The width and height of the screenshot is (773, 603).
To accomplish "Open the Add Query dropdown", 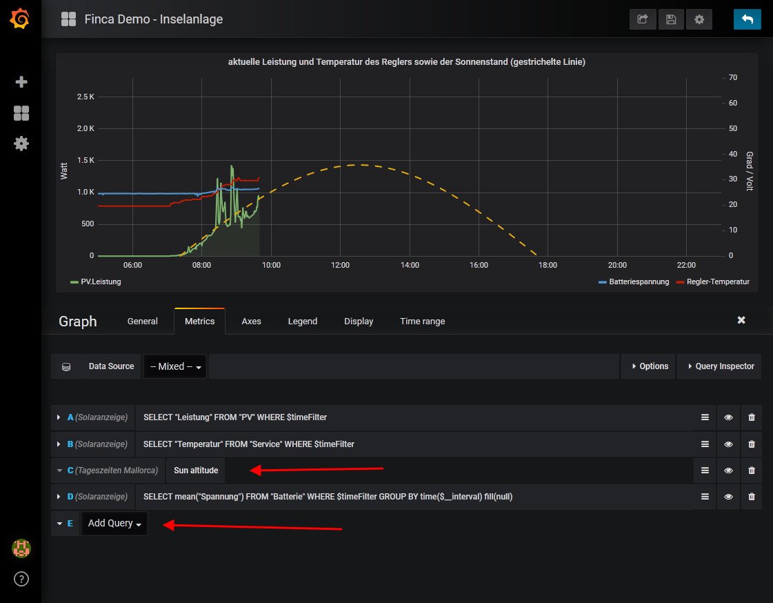I will [114, 524].
